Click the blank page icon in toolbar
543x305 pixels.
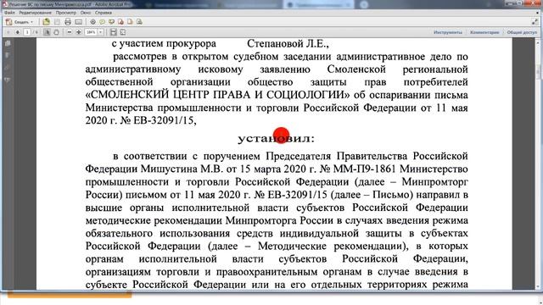(130, 22)
